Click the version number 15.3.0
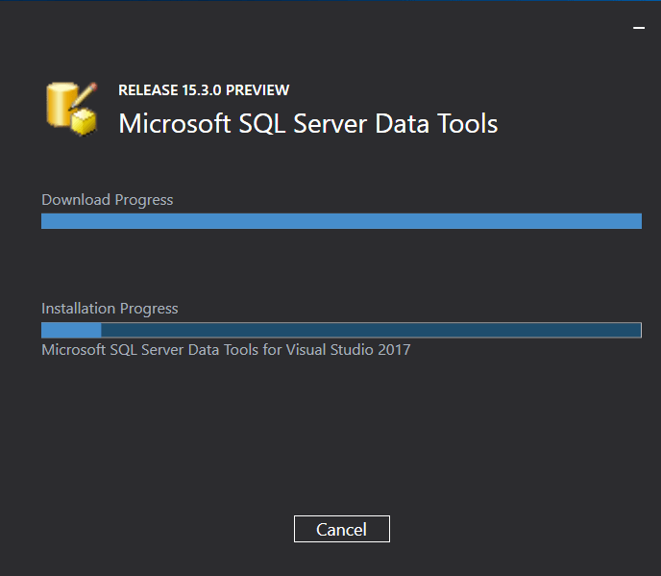This screenshot has height=576, width=661. click(x=202, y=89)
